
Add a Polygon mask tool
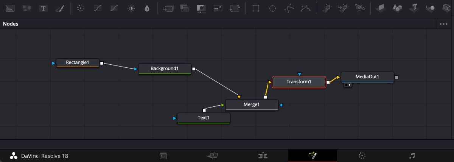(289, 8)
